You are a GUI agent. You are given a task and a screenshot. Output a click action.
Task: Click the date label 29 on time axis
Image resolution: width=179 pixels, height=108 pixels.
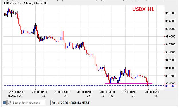[x=133, y=96]
